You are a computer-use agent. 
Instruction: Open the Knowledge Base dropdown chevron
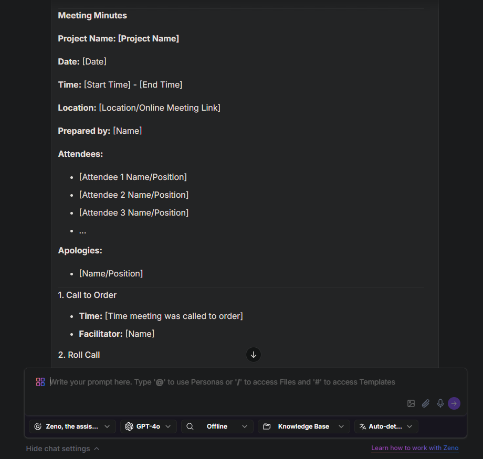pos(341,426)
